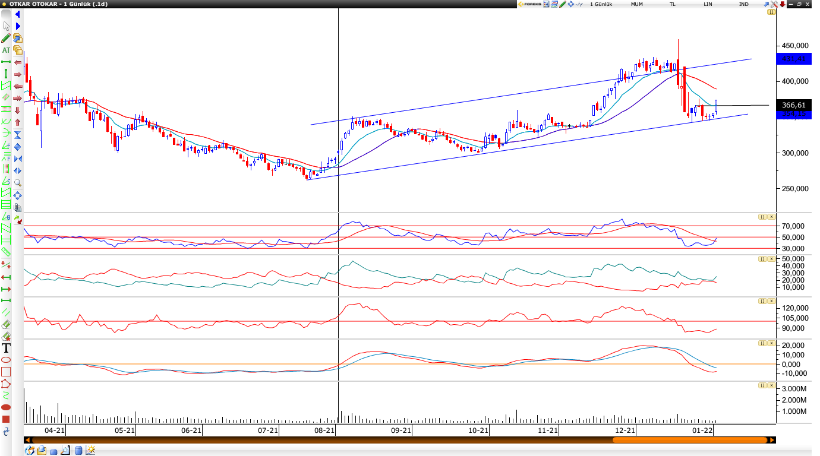The height and width of the screenshot is (456, 820).
Task: Click the black T text annotation tool
Action: point(6,348)
